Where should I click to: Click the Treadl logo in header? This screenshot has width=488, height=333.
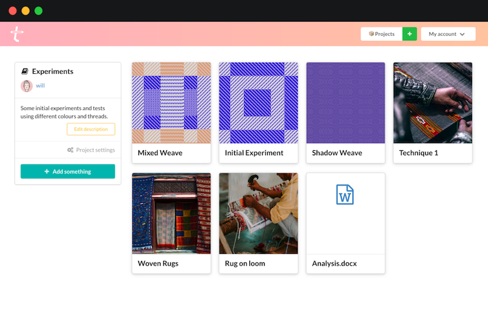(x=16, y=34)
